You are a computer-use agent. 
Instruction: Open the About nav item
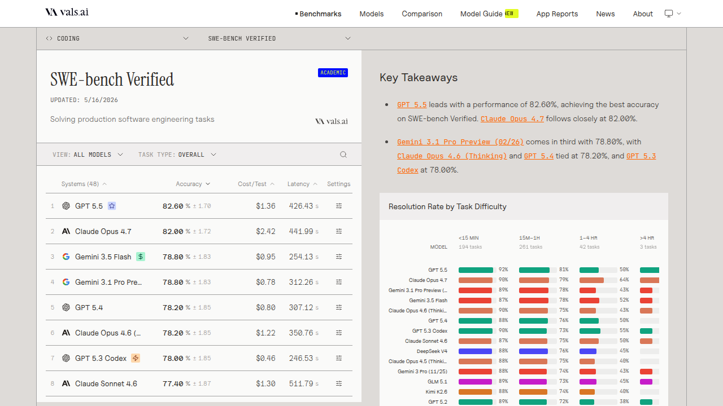coord(643,14)
